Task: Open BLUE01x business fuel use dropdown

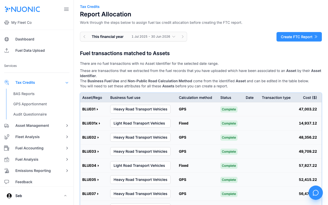Action: click(x=140, y=123)
